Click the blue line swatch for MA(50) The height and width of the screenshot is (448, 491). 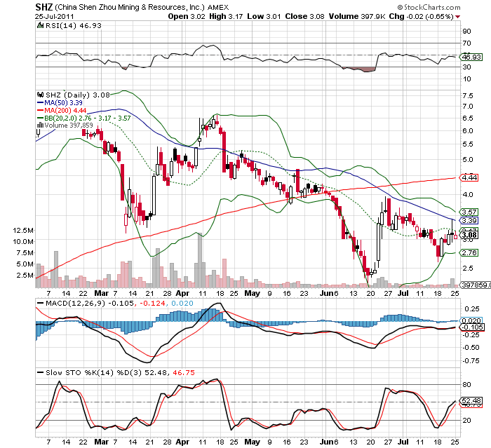pos(40,102)
